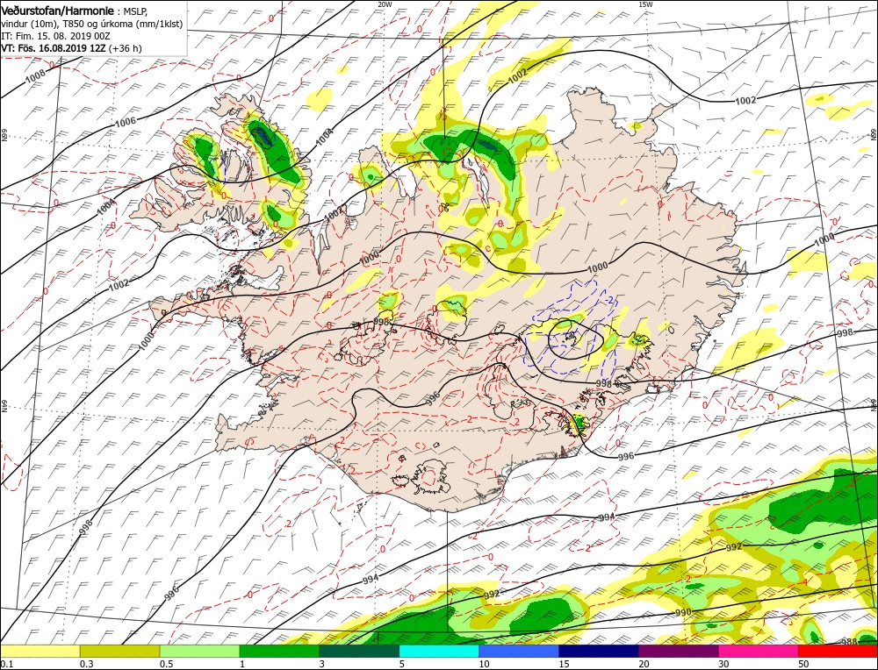Choose the navy 15–20 mm legend swatch
878x670 pixels.
pyautogui.click(x=599, y=651)
